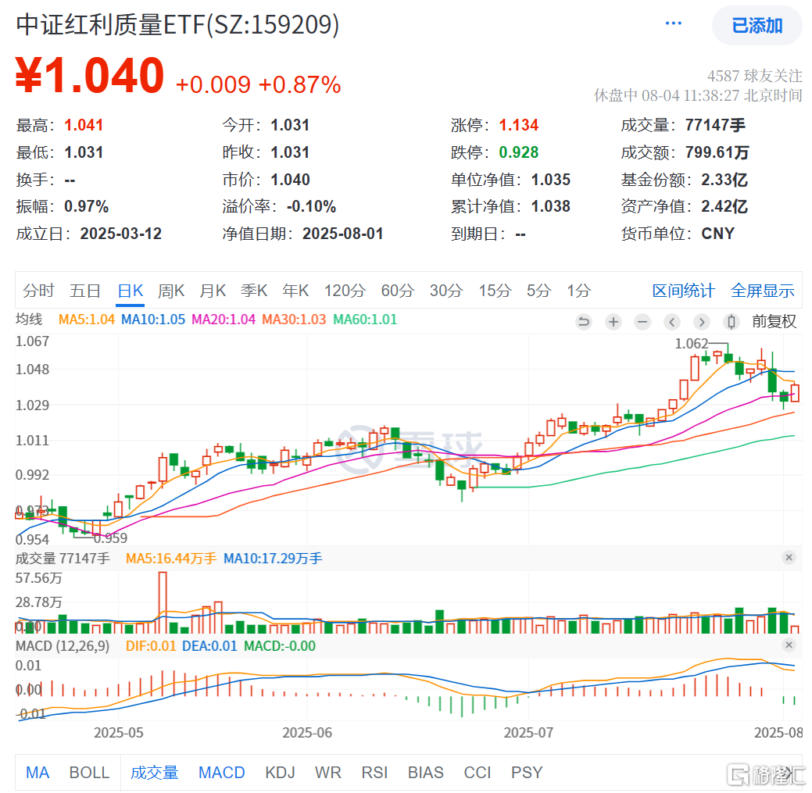Select the 年K yearly chart tab
The image size is (812, 793).
tap(295, 291)
